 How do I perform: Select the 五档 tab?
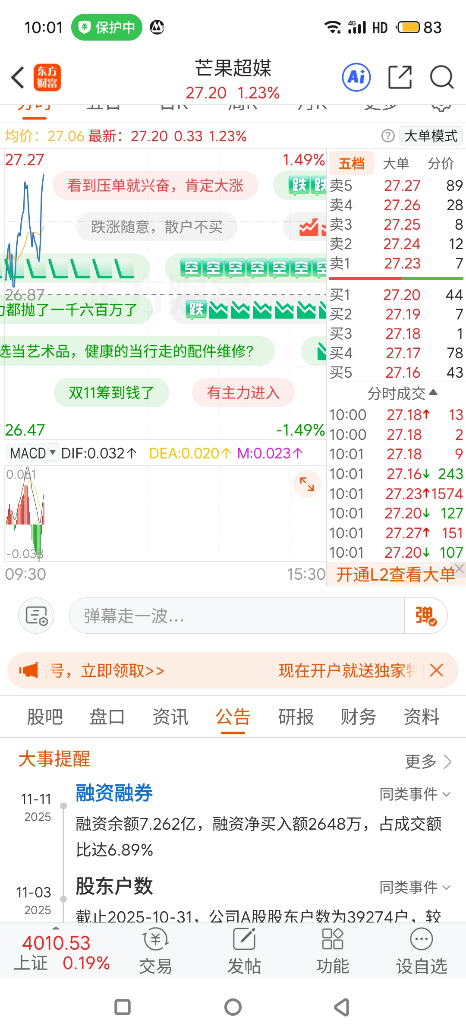352,163
